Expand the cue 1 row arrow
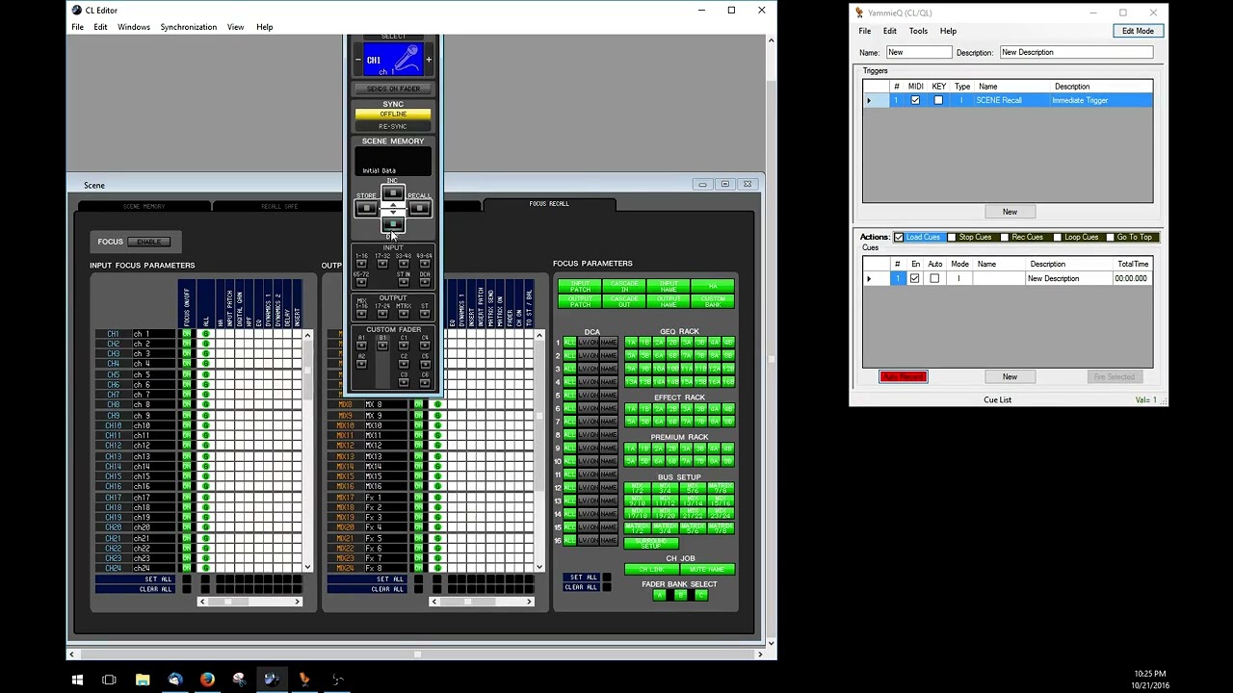This screenshot has height=693, width=1233. (x=869, y=279)
